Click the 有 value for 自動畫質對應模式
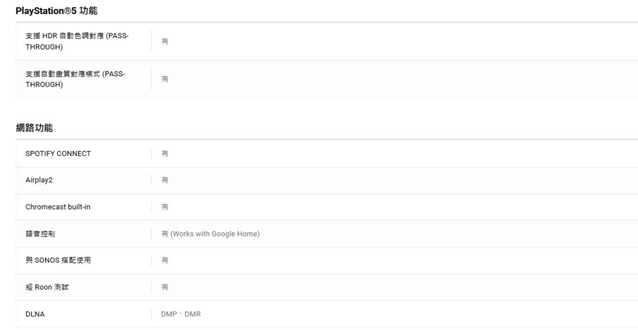The height and width of the screenshot is (330, 638). [164, 79]
